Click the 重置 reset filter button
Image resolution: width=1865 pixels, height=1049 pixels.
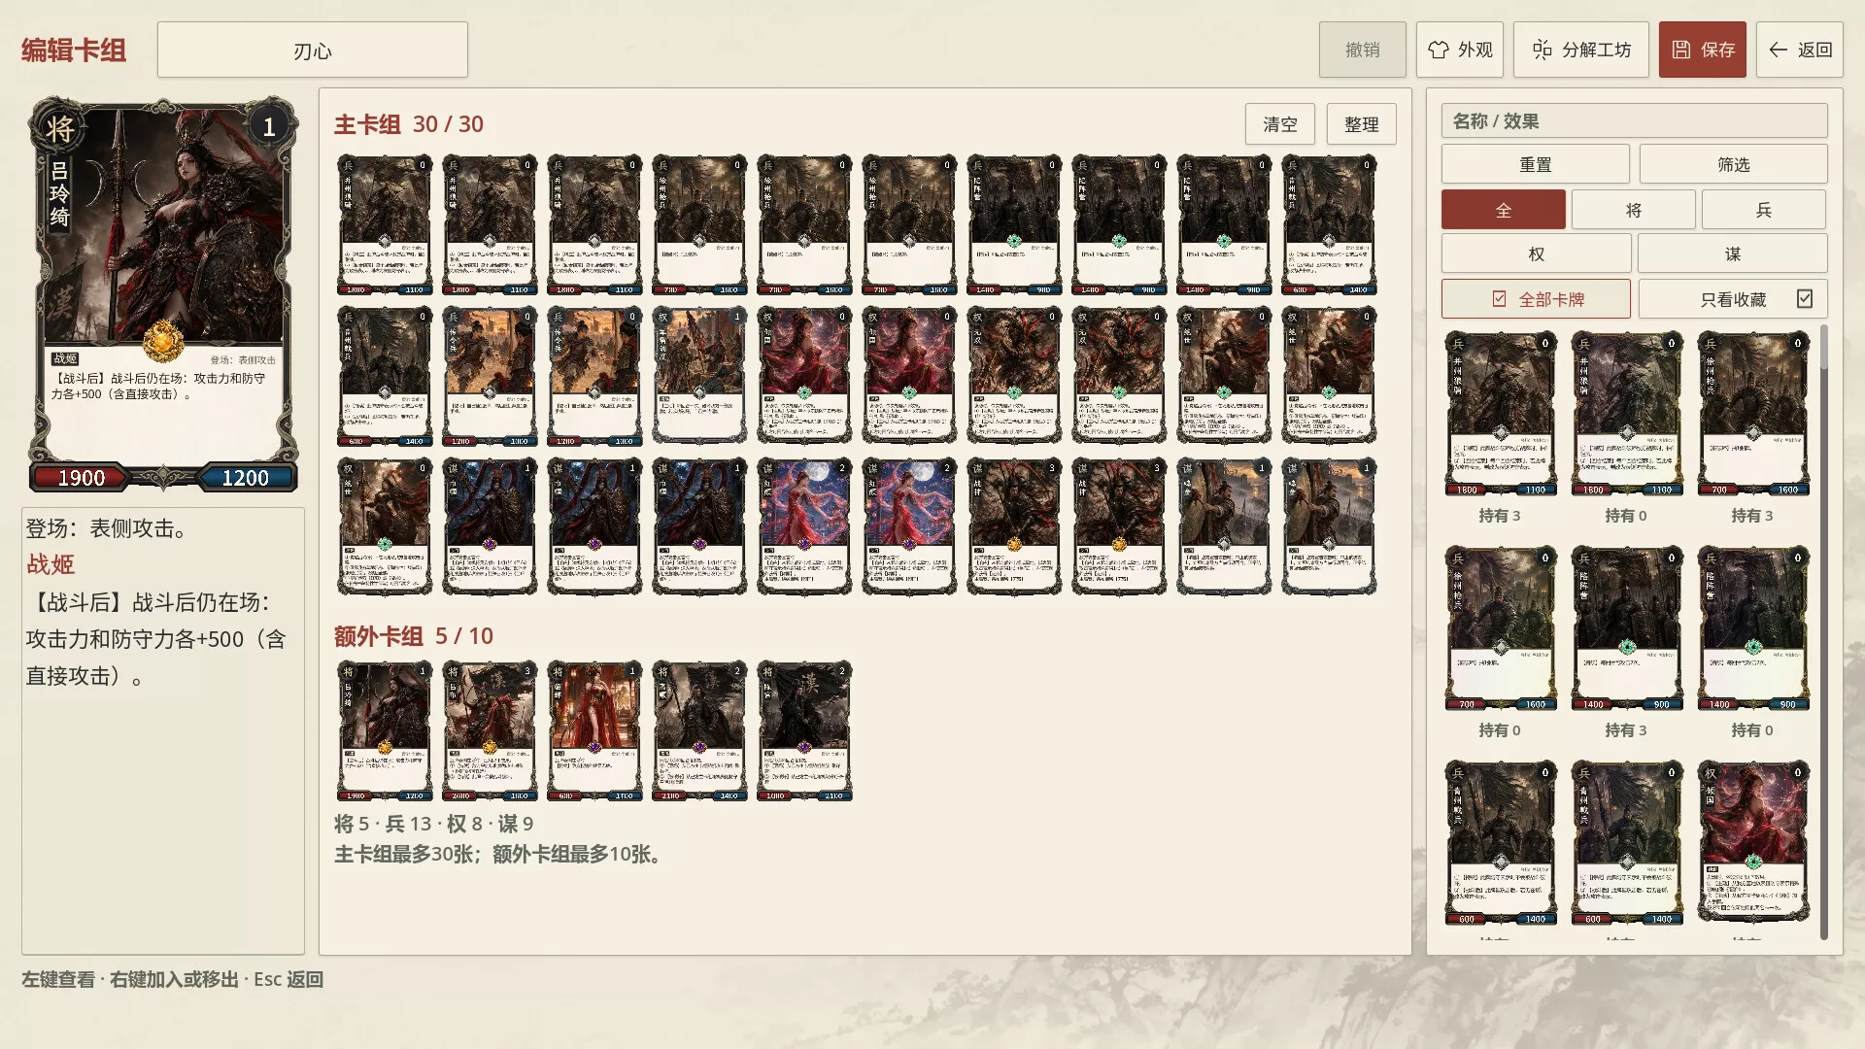click(x=1535, y=164)
